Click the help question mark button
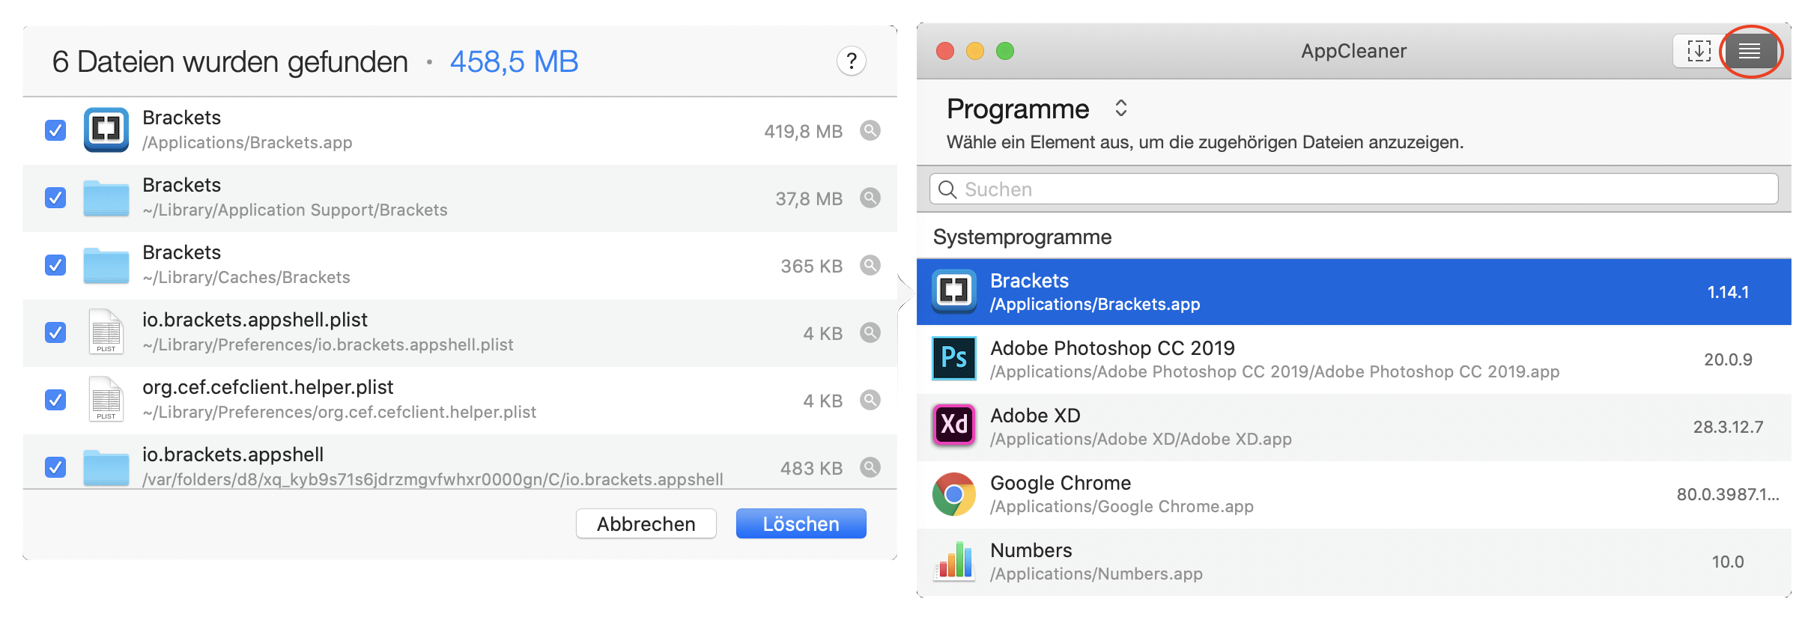The height and width of the screenshot is (623, 1814). (x=851, y=61)
